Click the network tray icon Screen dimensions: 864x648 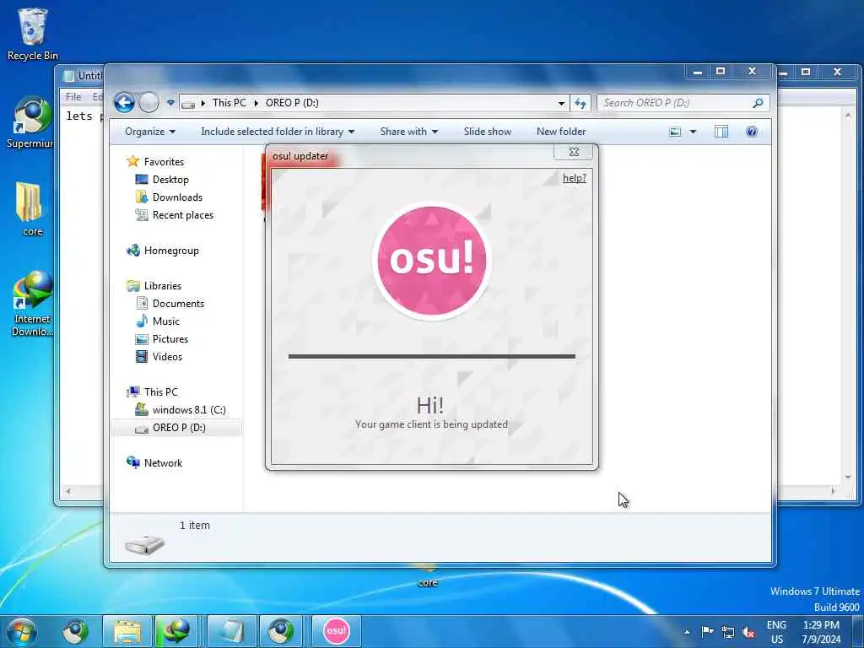pos(728,632)
